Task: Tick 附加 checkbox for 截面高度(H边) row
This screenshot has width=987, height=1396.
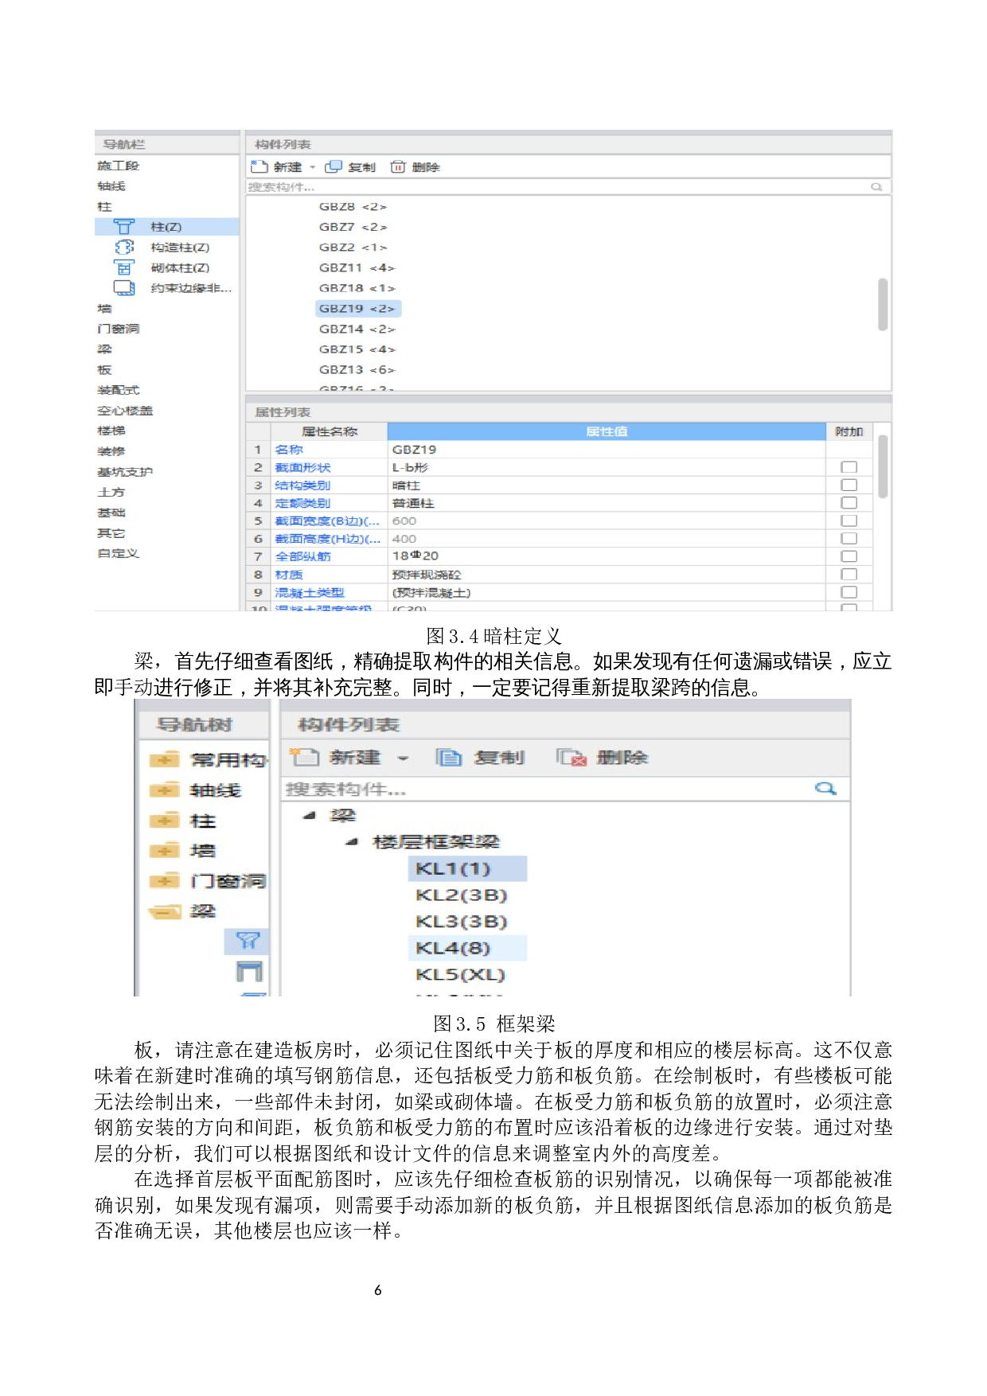Action: click(x=849, y=539)
